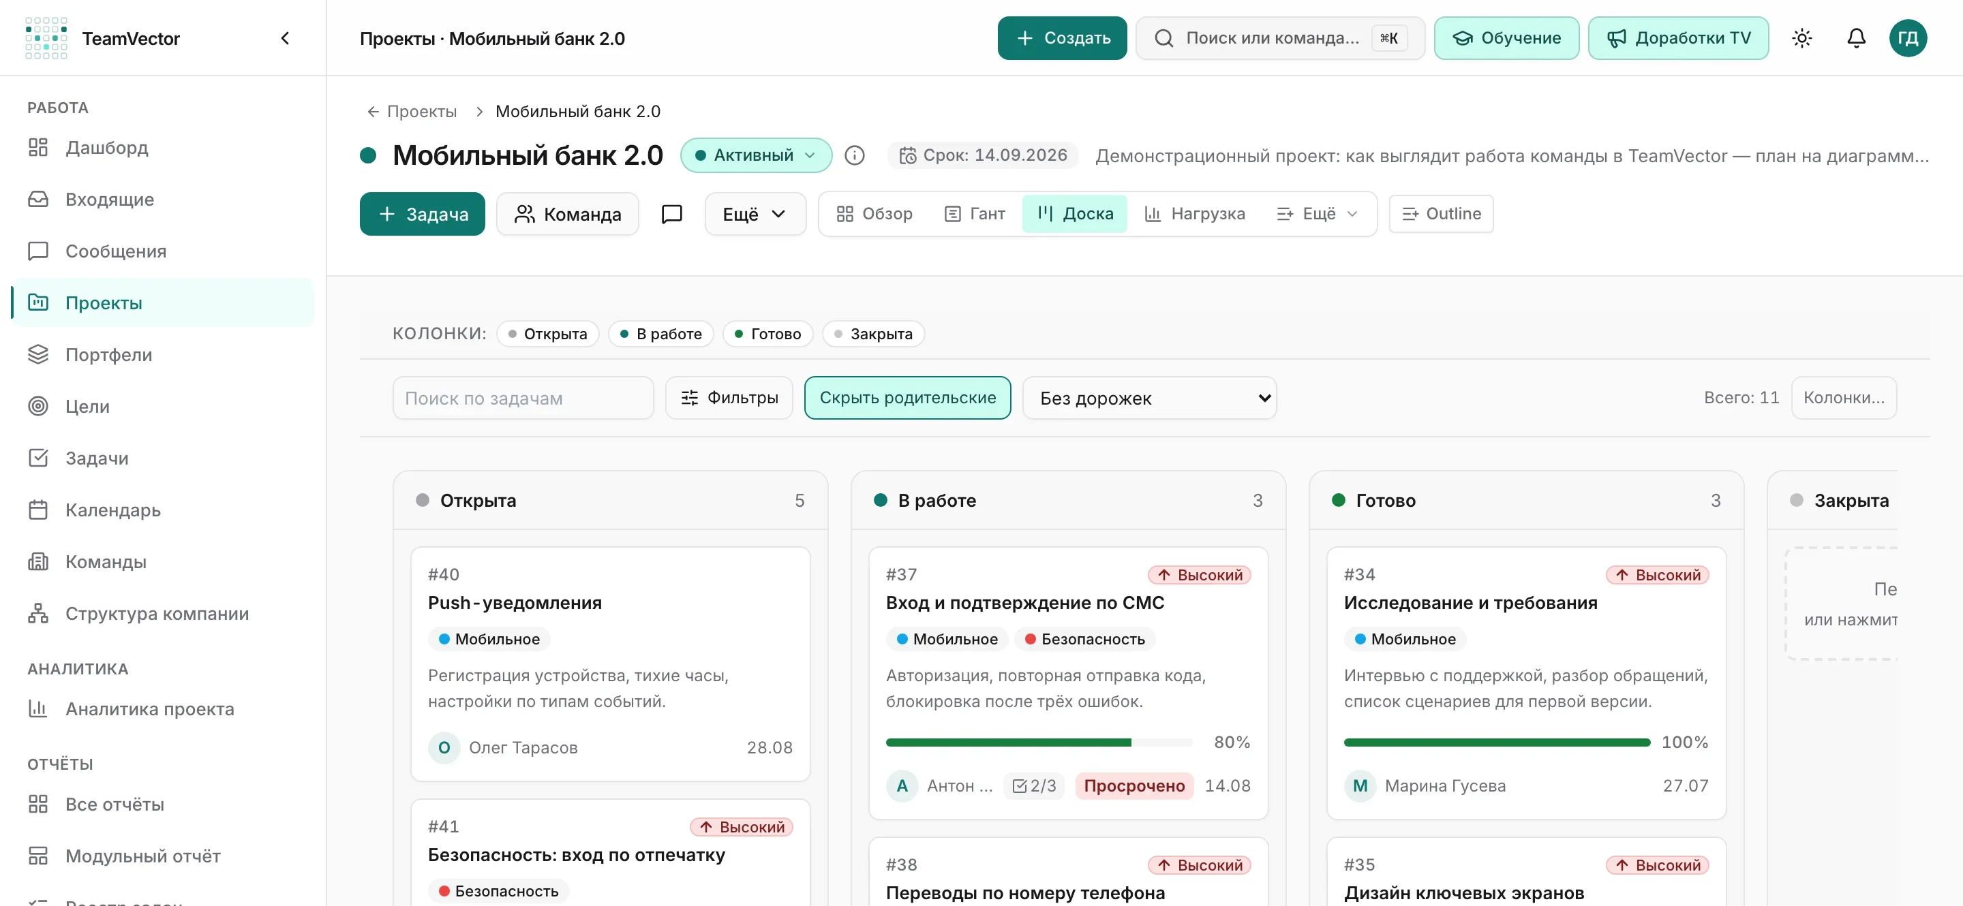Switch to the Гант view tab

[974, 214]
